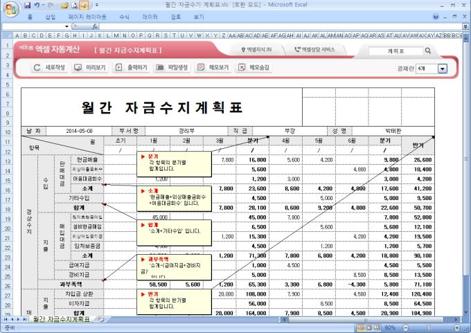471x333 pixels.
Task: Click the Redo arrow icon
Action: (x=50, y=5)
